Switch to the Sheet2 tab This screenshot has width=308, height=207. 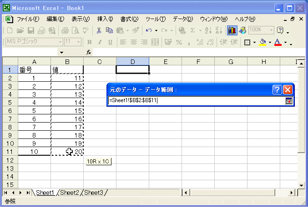click(x=69, y=192)
